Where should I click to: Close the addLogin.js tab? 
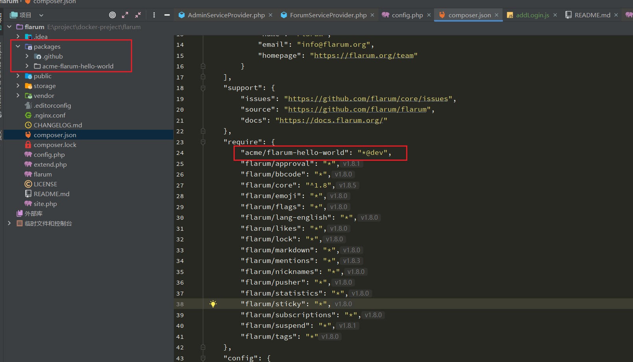tap(555, 15)
